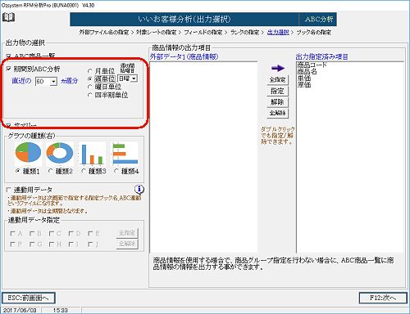Toggle the disabled checkbox I
This screenshot has height=314, width=410.
coord(71,244)
